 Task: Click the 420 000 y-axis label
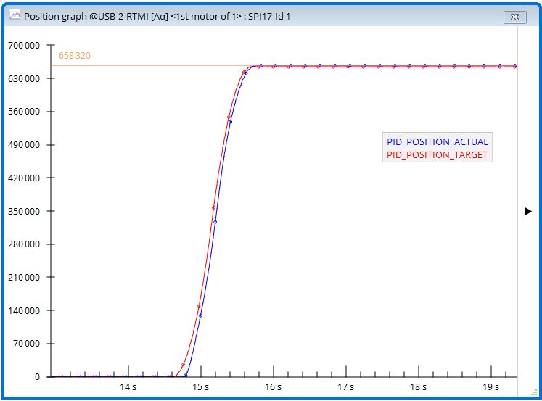pos(24,178)
